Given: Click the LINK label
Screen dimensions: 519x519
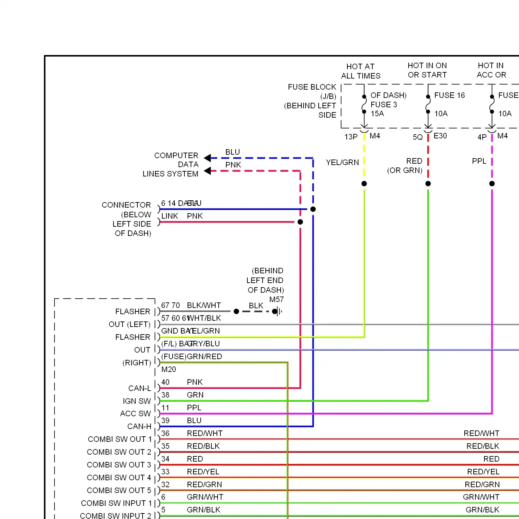Looking at the screenshot, I should coord(170,216).
